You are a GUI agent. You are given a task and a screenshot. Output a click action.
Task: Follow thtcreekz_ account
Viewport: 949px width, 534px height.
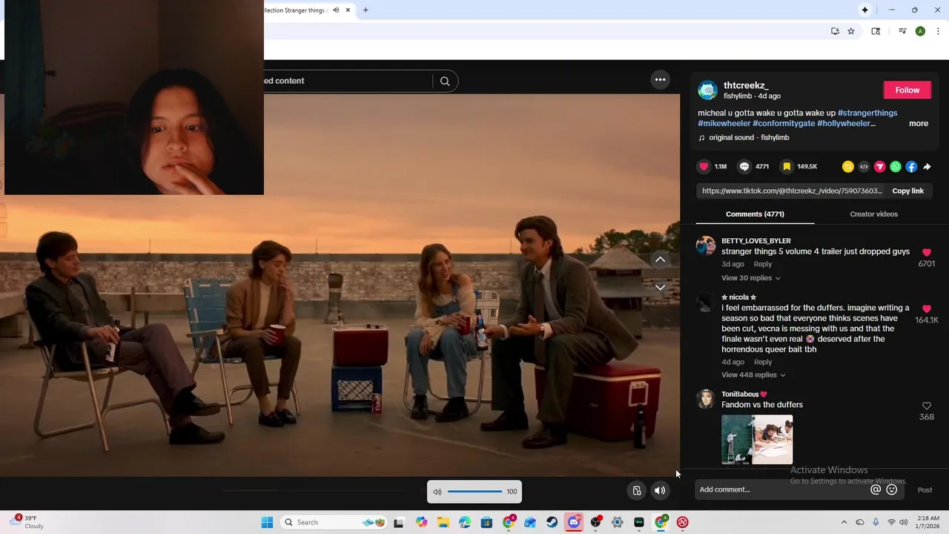(x=907, y=90)
